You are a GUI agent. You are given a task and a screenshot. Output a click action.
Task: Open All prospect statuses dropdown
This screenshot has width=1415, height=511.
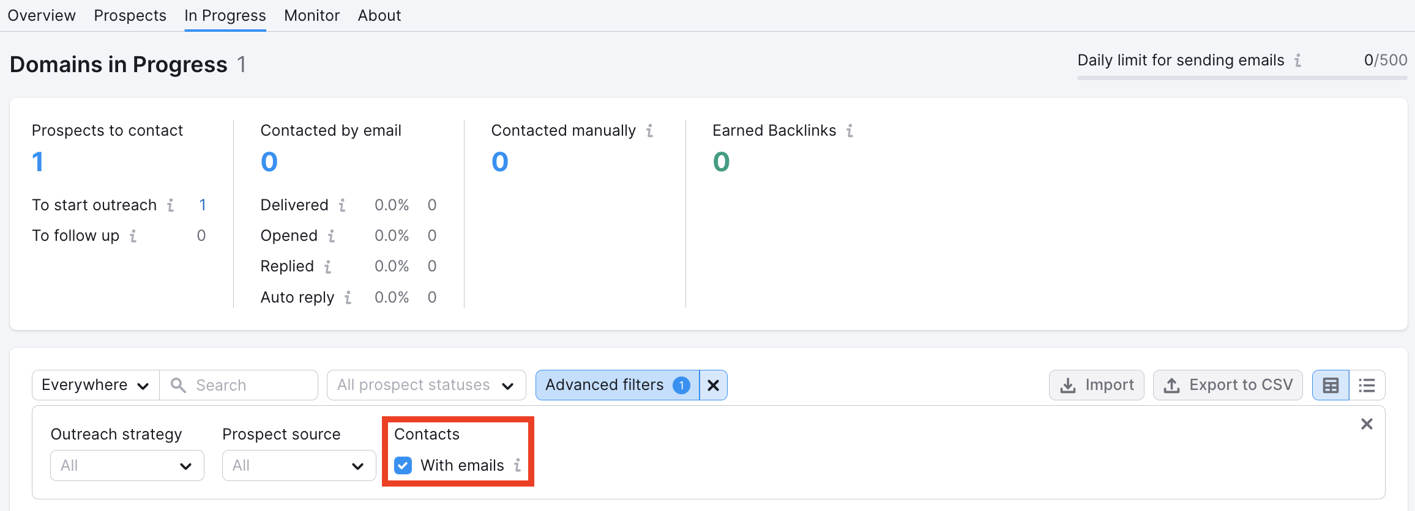[426, 385]
